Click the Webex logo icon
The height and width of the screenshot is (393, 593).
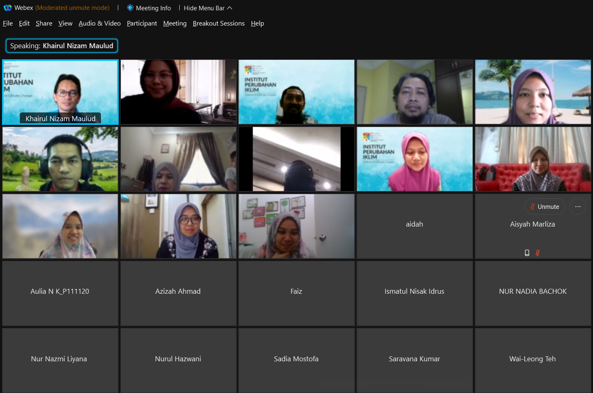click(x=8, y=8)
